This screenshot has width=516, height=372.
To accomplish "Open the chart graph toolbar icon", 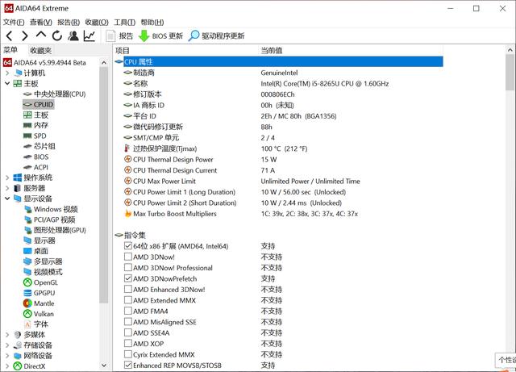I will [x=89, y=36].
